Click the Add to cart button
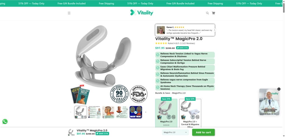The height and width of the screenshot is (137, 285). 203,132
